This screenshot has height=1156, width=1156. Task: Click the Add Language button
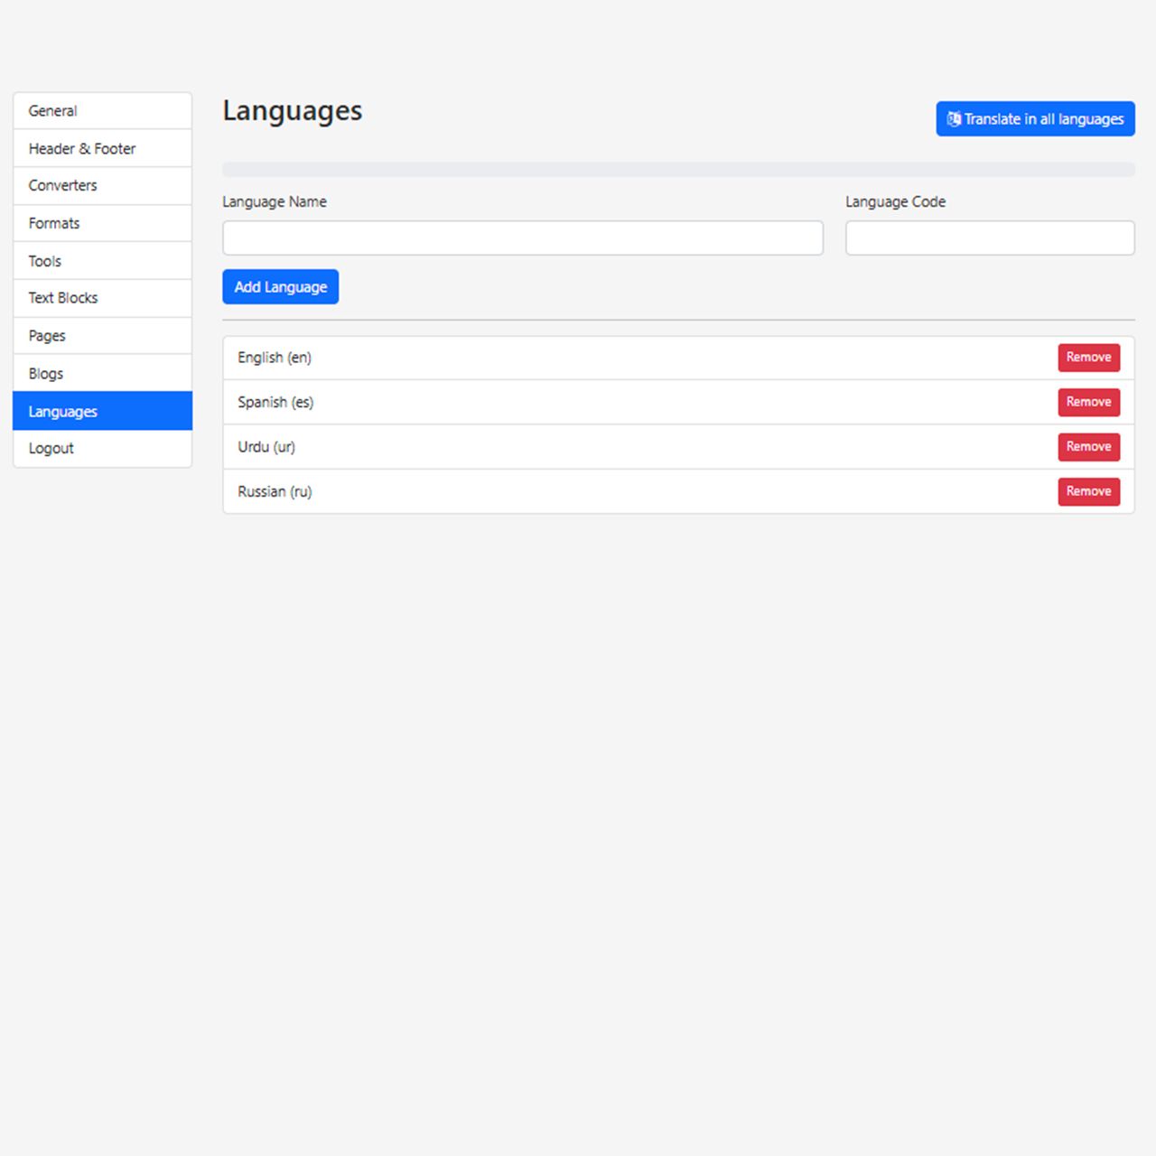coord(281,287)
